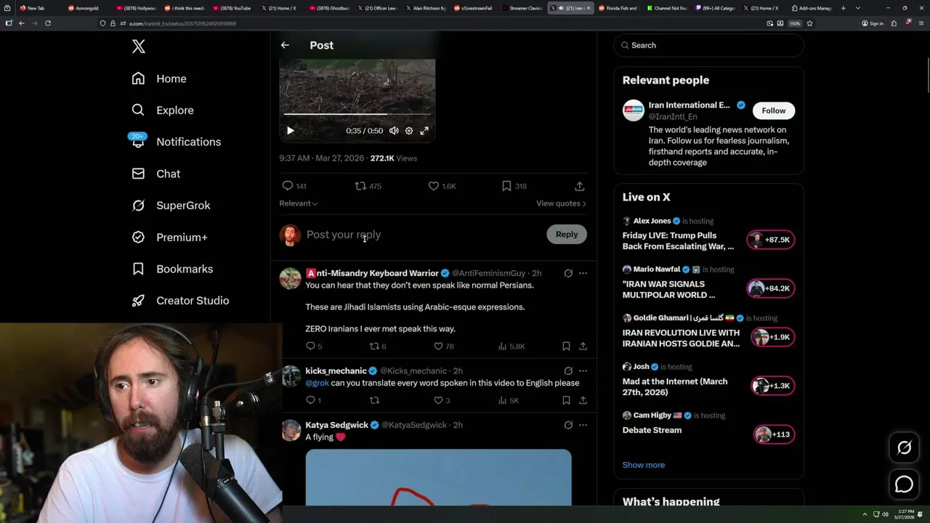Show more live spaces on X
This screenshot has height=523, width=930.
tap(644, 465)
